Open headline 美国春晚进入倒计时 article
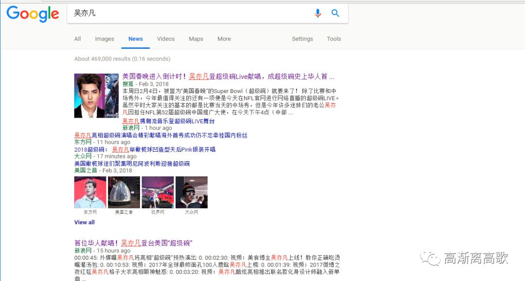 228,77
